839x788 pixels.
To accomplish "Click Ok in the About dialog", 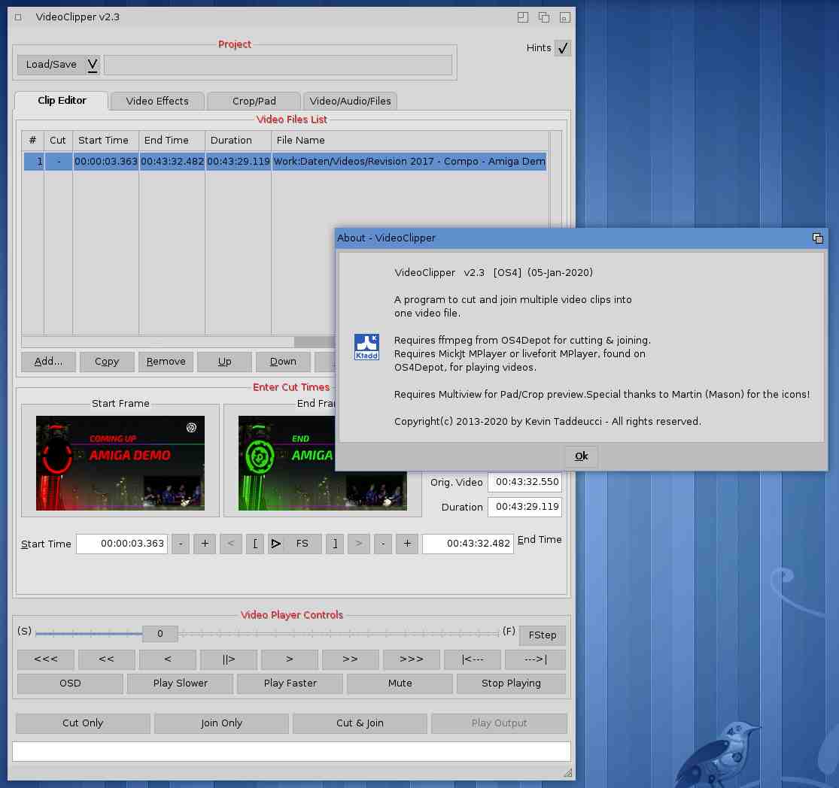I will (581, 456).
